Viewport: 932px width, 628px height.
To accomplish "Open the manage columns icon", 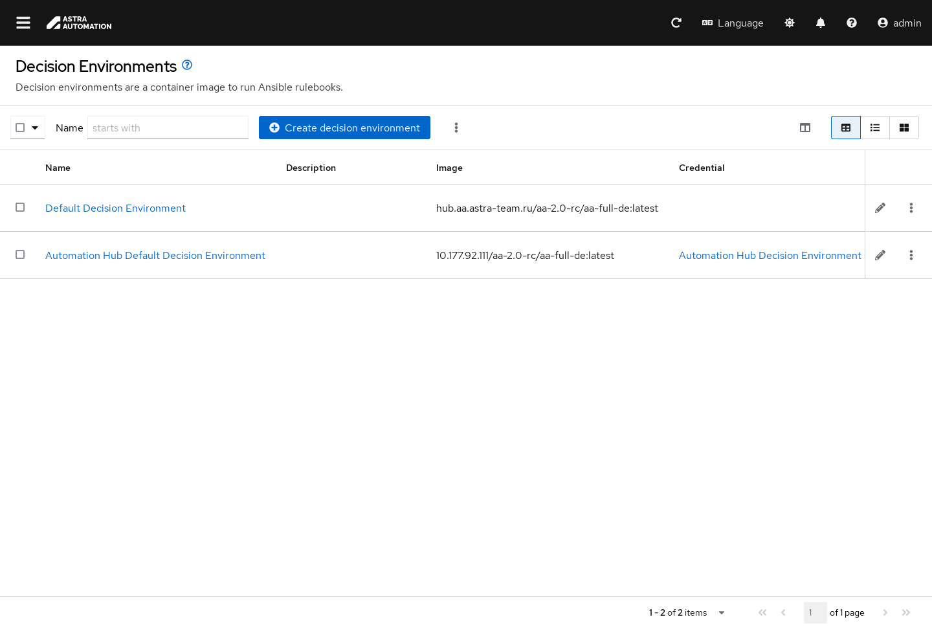I will [x=805, y=128].
